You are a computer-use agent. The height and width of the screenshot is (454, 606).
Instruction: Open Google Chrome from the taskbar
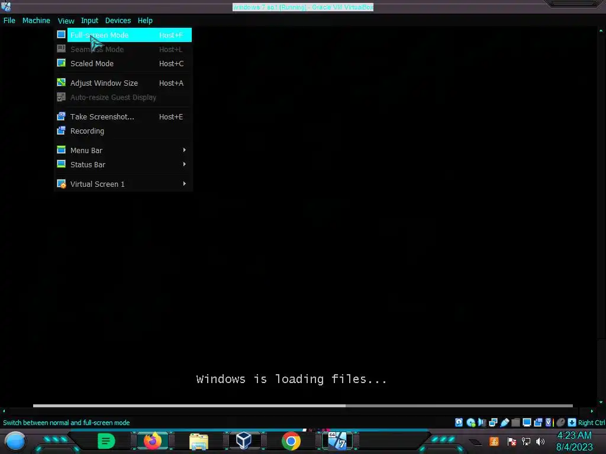[x=291, y=441]
